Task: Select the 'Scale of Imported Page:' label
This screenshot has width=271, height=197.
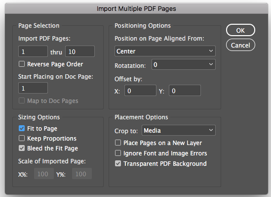Action: (x=52, y=161)
